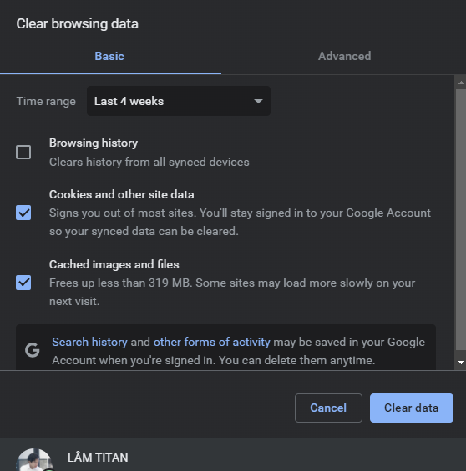Click the Cookies and other site data label
The height and width of the screenshot is (471, 466).
(x=122, y=194)
